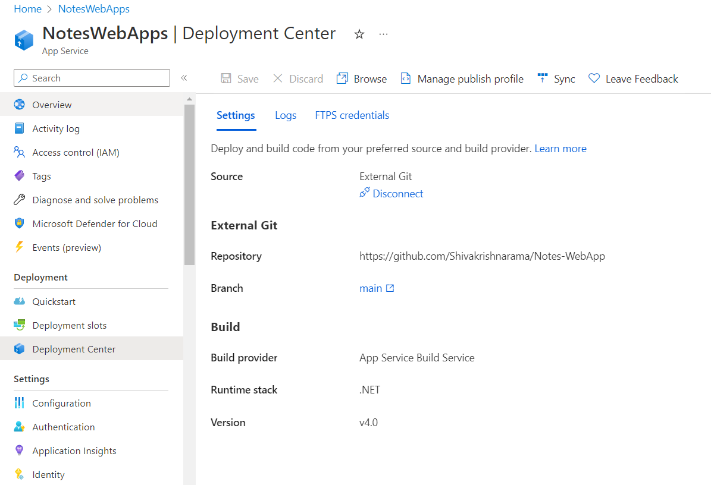
Task: Star NotesWebApps as a favorite
Action: pyautogui.click(x=359, y=34)
